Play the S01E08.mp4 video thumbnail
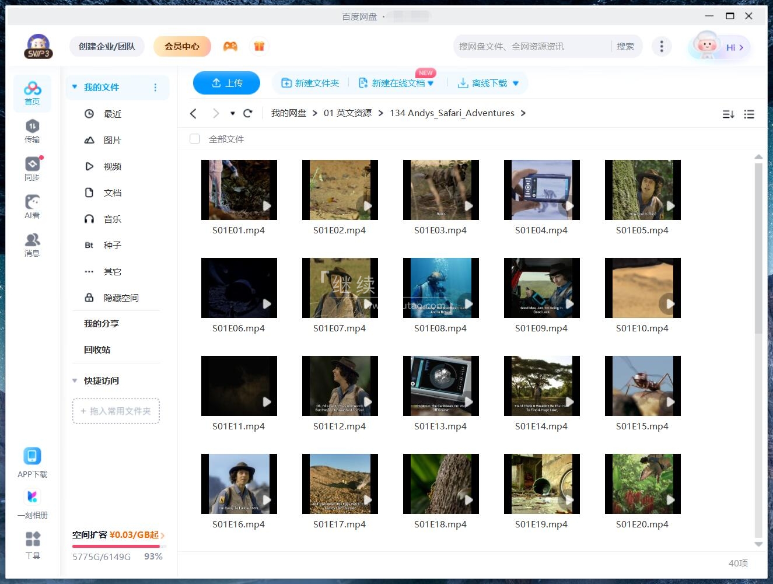This screenshot has width=773, height=584. click(440, 288)
